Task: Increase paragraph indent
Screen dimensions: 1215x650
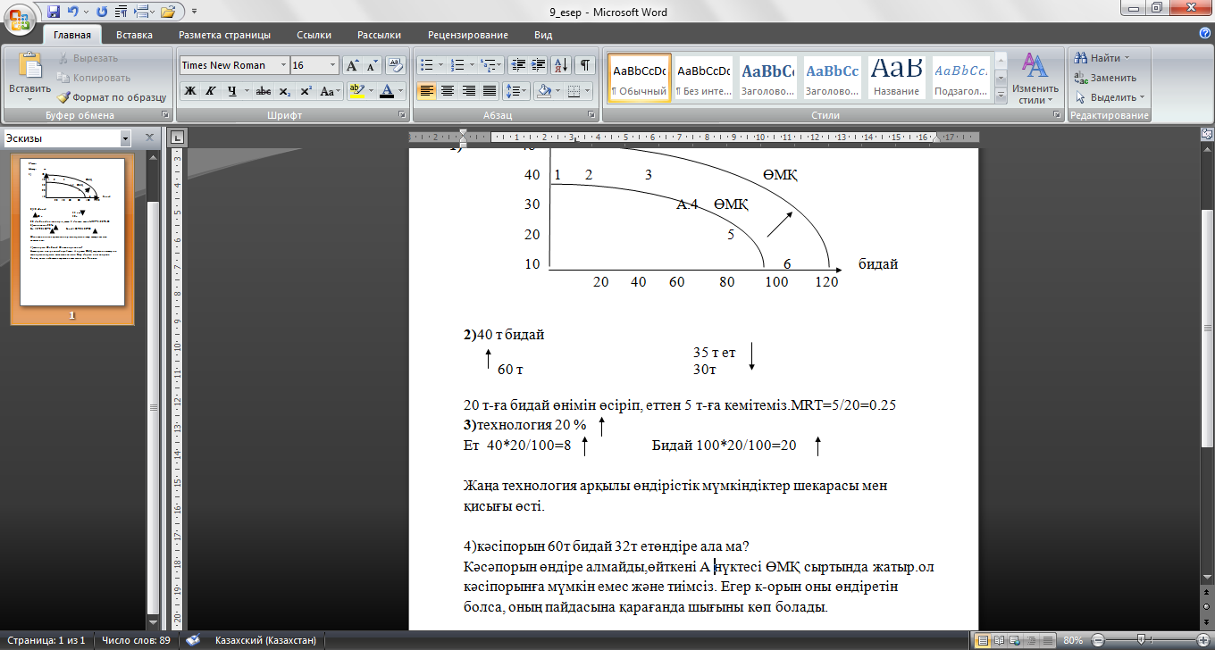Action: [538, 65]
